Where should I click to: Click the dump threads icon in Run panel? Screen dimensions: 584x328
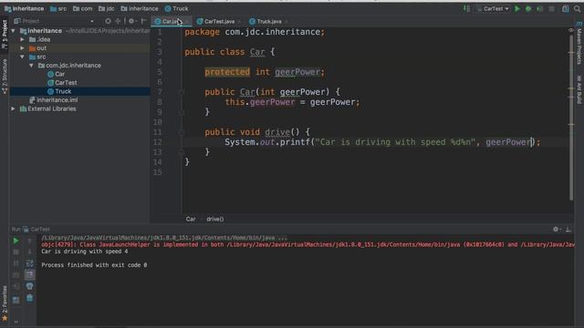pyautogui.click(x=16, y=275)
